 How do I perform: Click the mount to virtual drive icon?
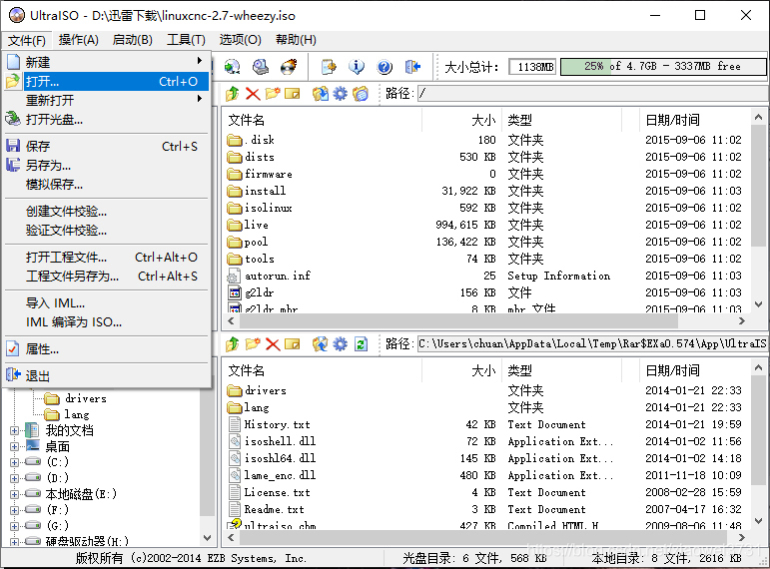pyautogui.click(x=261, y=66)
